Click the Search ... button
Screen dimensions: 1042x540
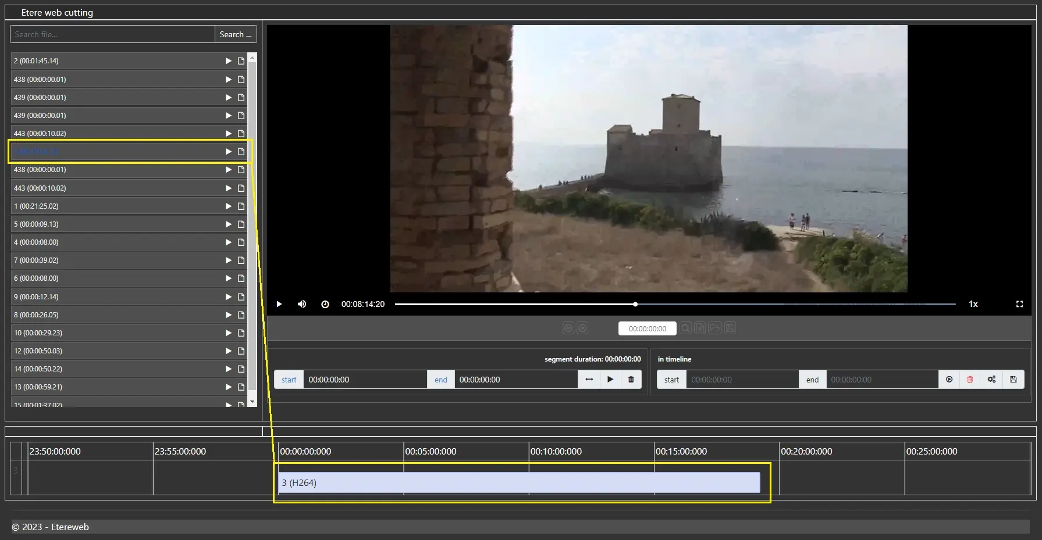click(236, 34)
